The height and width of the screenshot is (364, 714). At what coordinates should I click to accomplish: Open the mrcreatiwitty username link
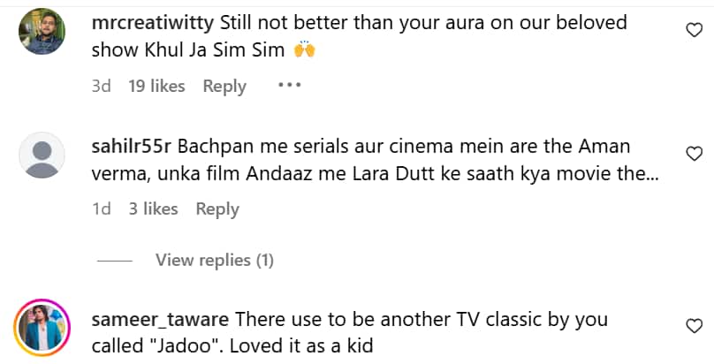point(152,23)
